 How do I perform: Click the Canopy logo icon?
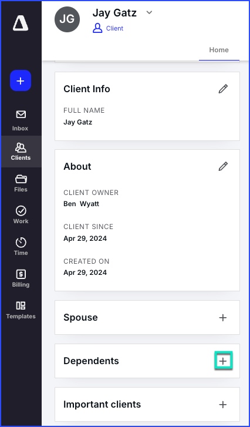[21, 23]
